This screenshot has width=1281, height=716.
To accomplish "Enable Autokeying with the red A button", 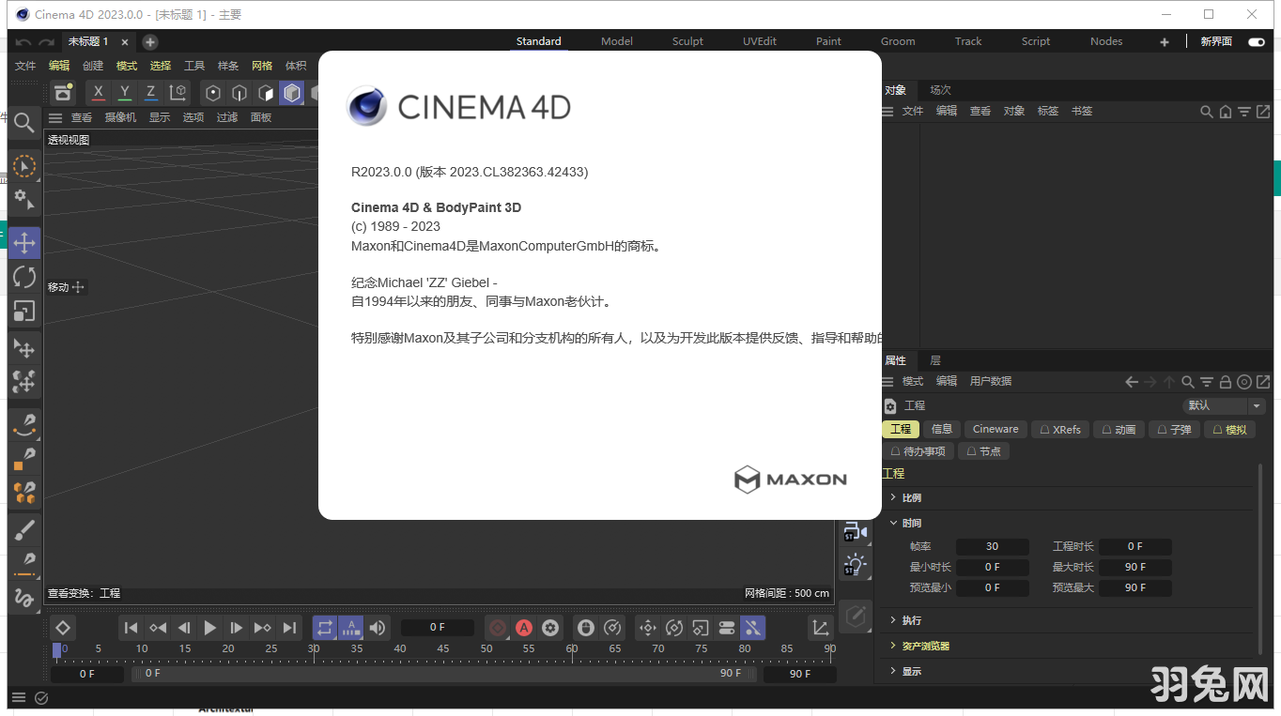I will coord(524,627).
